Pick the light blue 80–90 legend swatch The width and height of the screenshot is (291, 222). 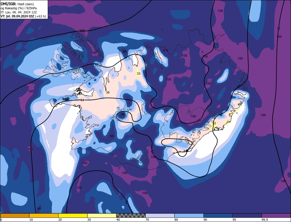tap(189, 215)
